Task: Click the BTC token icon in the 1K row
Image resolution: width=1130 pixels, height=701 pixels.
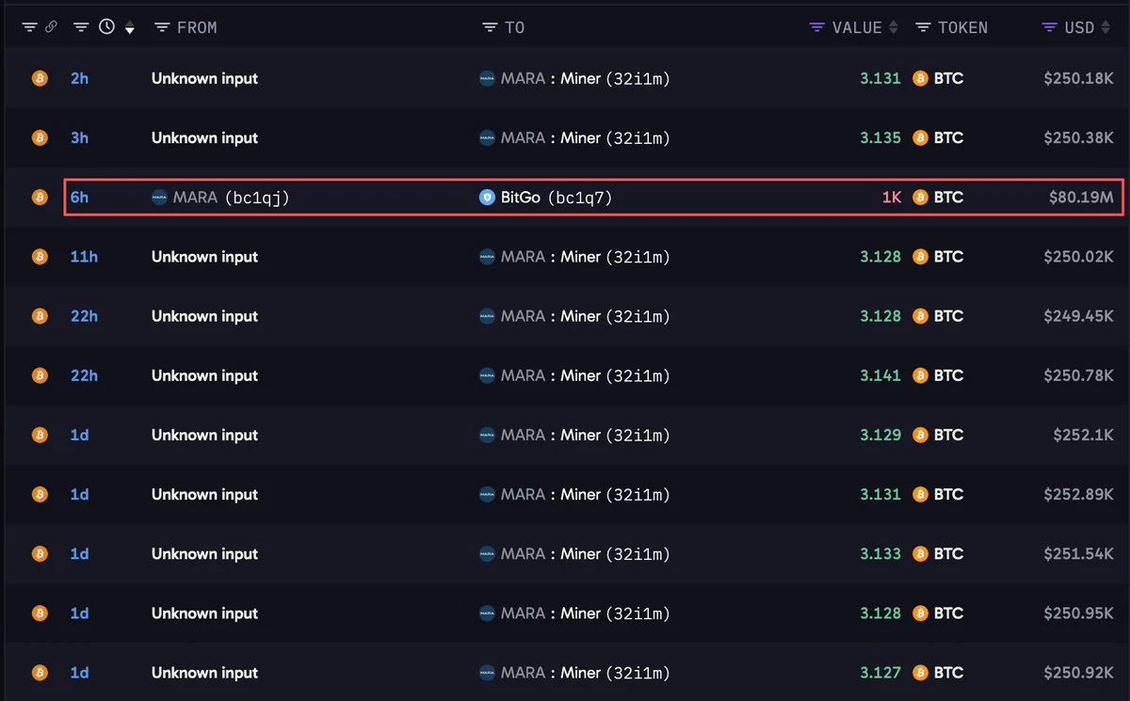Action: pyautogui.click(x=921, y=198)
